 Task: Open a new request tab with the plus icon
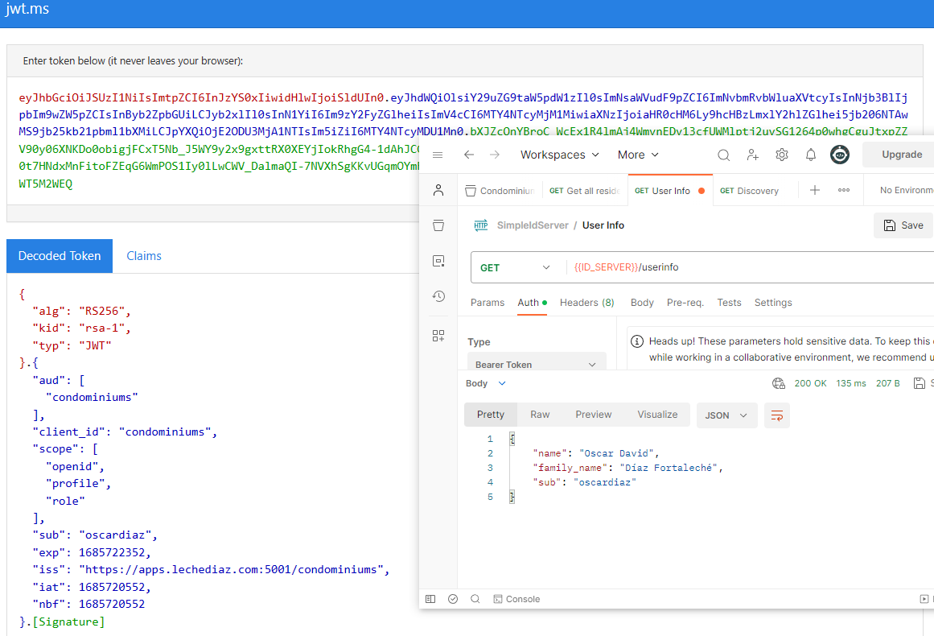814,190
